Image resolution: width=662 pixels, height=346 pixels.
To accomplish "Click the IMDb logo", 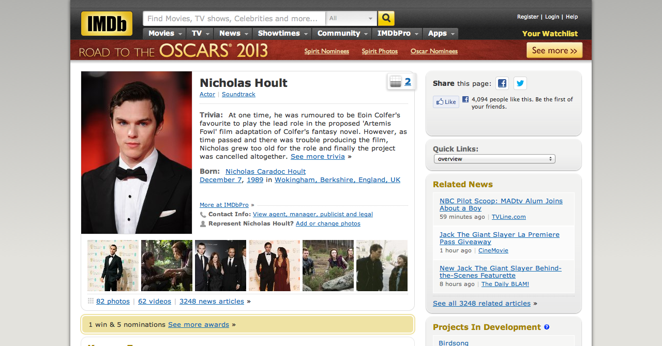I will [x=107, y=23].
